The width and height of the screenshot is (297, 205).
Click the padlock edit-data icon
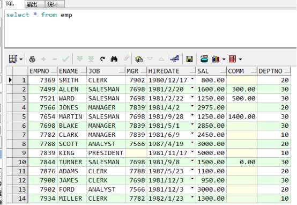(32, 59)
